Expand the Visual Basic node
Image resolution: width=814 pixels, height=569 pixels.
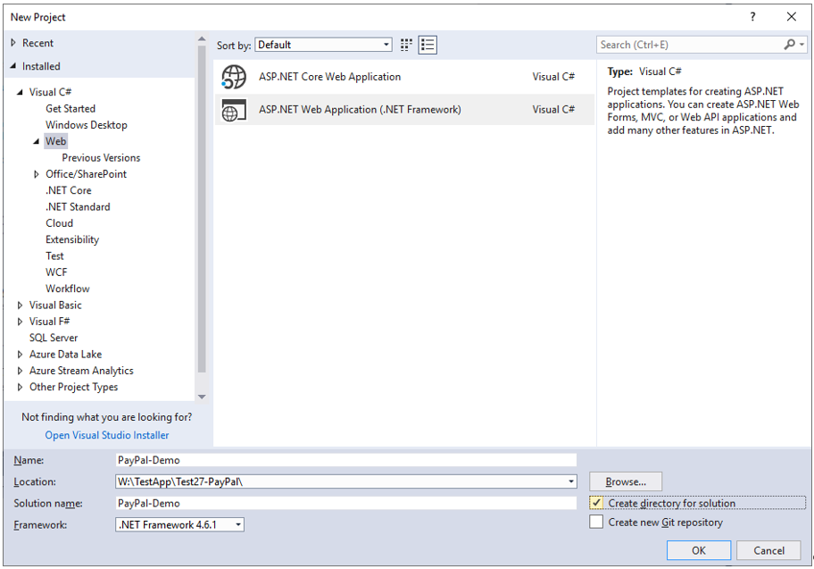[x=20, y=305]
